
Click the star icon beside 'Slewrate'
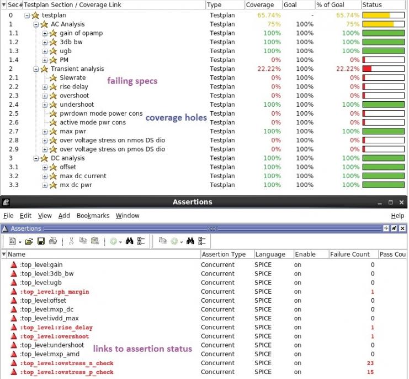[53, 78]
